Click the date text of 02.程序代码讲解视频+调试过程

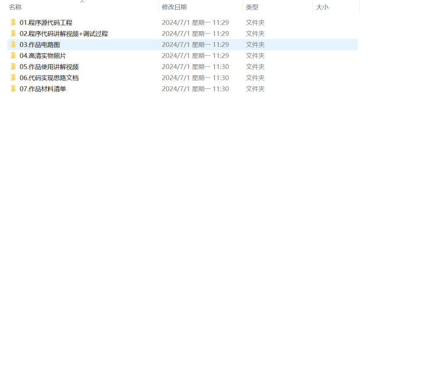(196, 33)
